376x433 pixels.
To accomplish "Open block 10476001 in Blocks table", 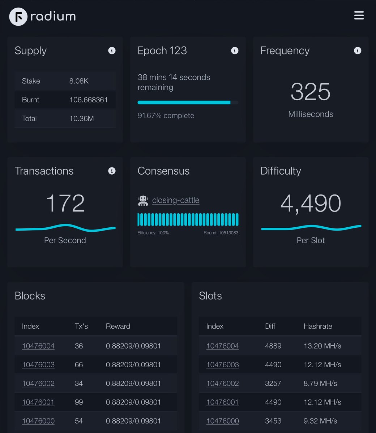I will pyautogui.click(x=38, y=402).
